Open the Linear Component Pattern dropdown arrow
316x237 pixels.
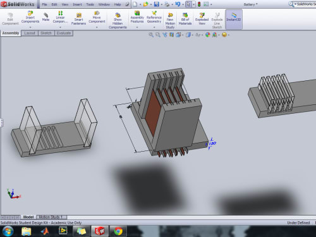[x=60, y=27]
